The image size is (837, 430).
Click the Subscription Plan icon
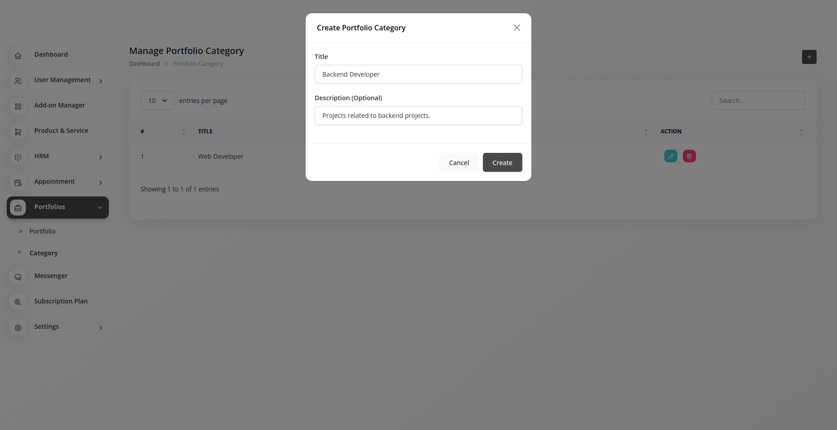[18, 303]
